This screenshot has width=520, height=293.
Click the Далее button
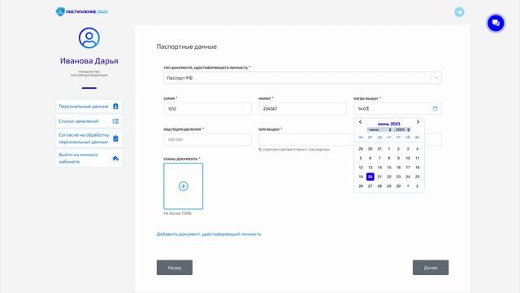click(431, 268)
